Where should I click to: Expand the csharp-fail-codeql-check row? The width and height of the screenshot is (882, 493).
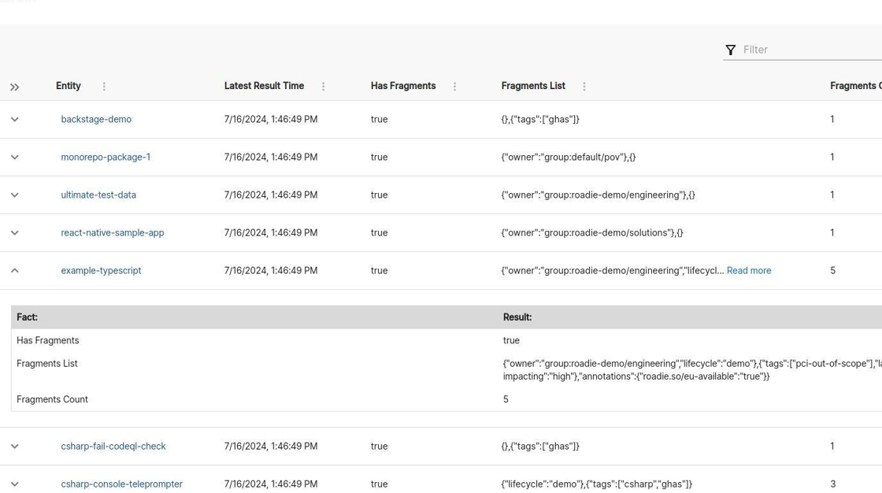(15, 447)
